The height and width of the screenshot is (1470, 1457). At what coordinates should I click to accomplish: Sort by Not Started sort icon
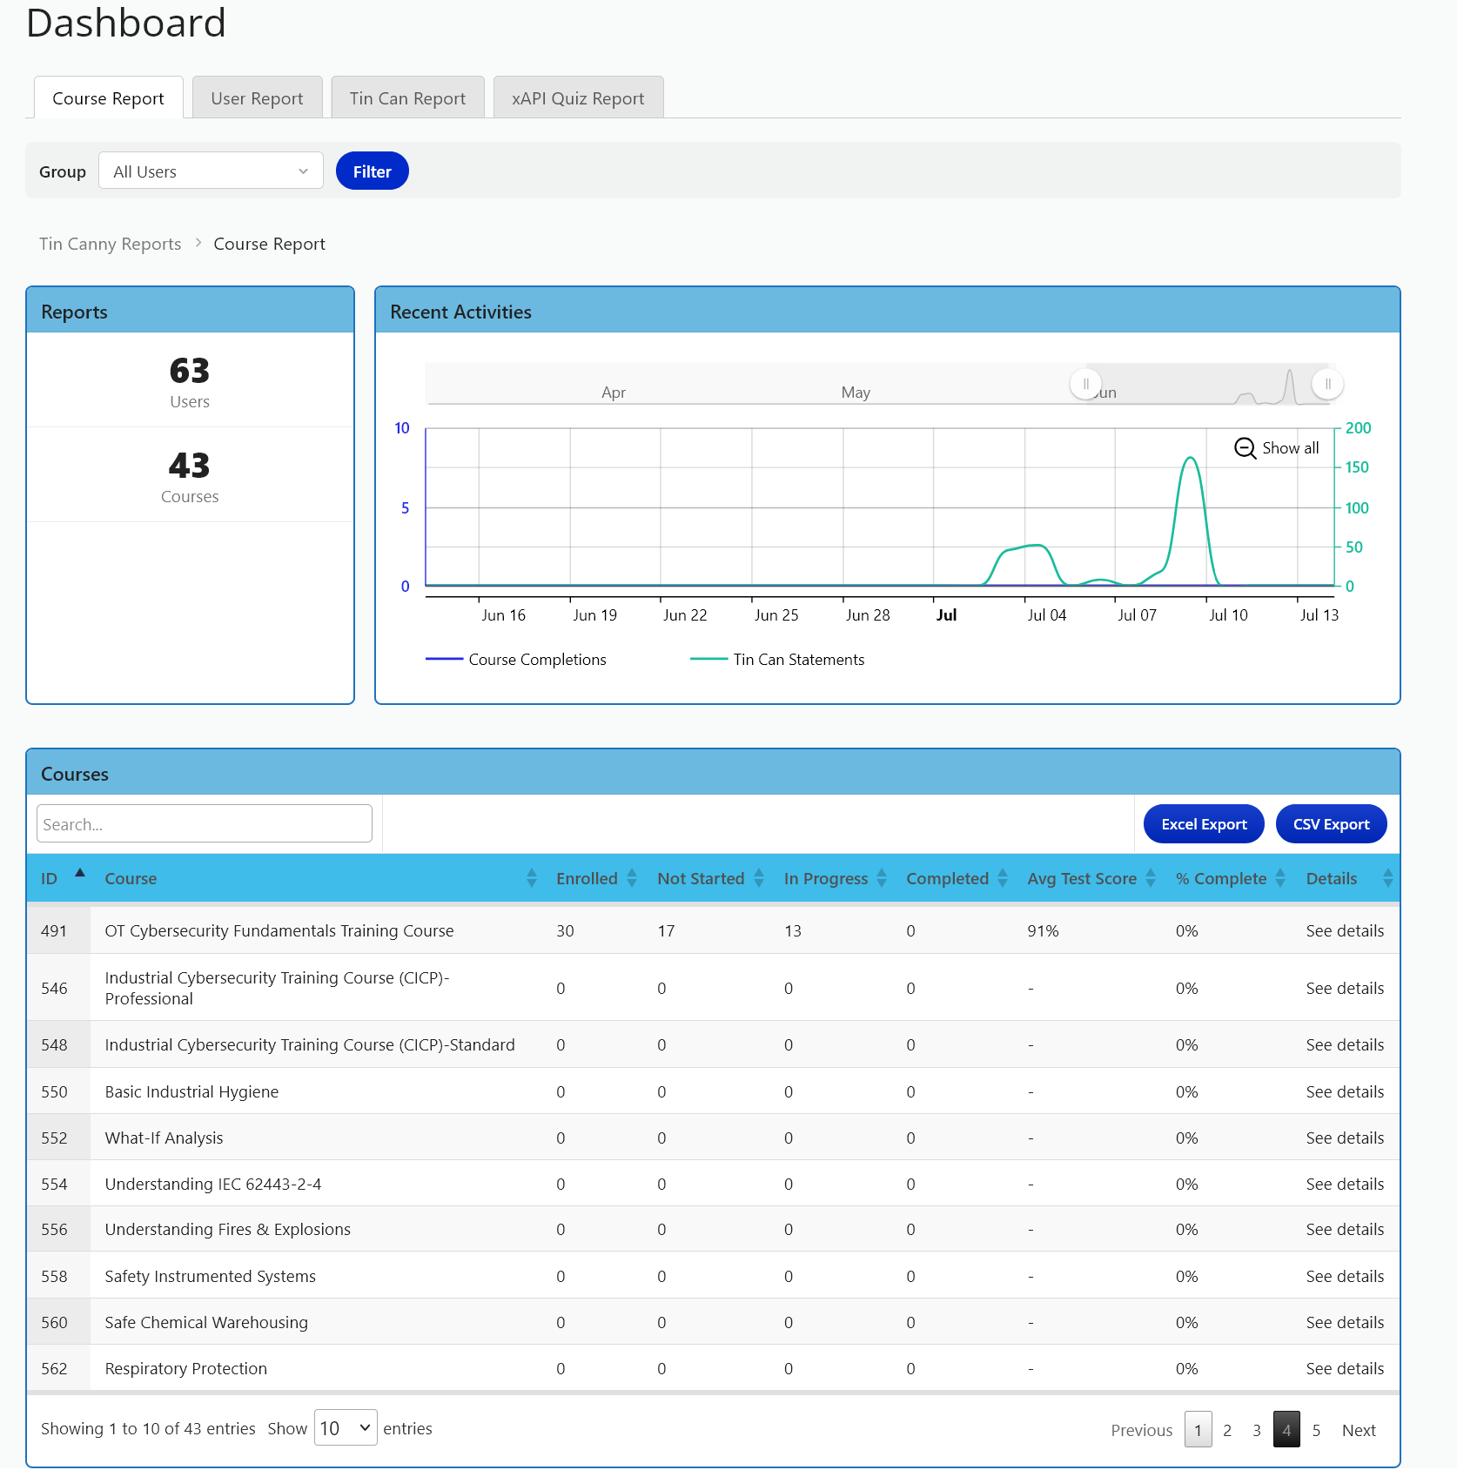tap(759, 878)
